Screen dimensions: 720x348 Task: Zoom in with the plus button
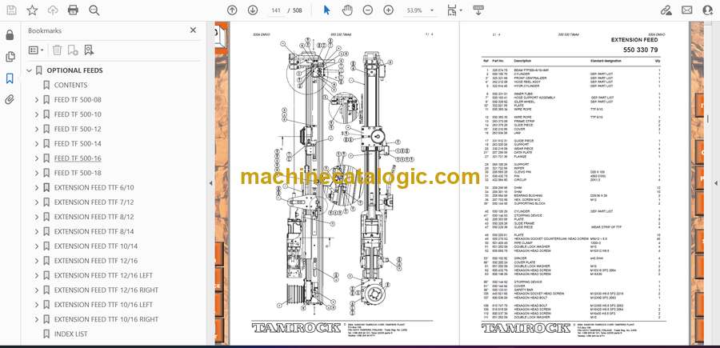point(389,10)
